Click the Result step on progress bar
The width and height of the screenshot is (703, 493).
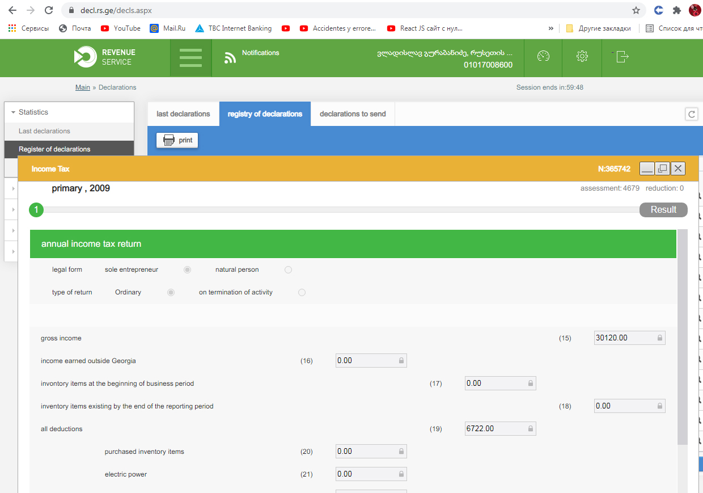(x=663, y=210)
